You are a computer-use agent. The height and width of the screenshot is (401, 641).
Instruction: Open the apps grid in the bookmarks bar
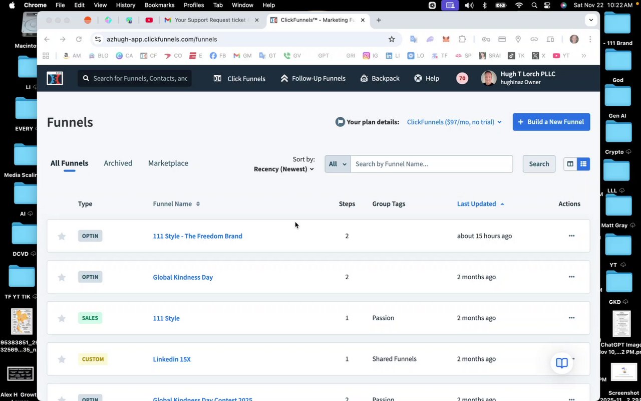(x=46, y=56)
